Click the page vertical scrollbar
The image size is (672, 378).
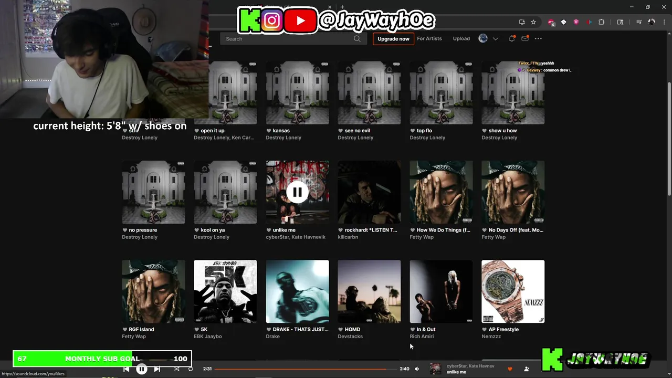(x=669, y=138)
